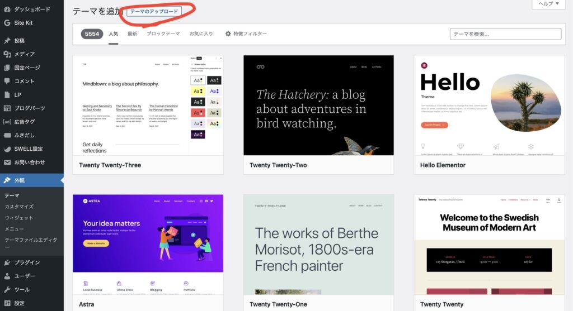Focus the テーマを検索 search field

(505, 34)
